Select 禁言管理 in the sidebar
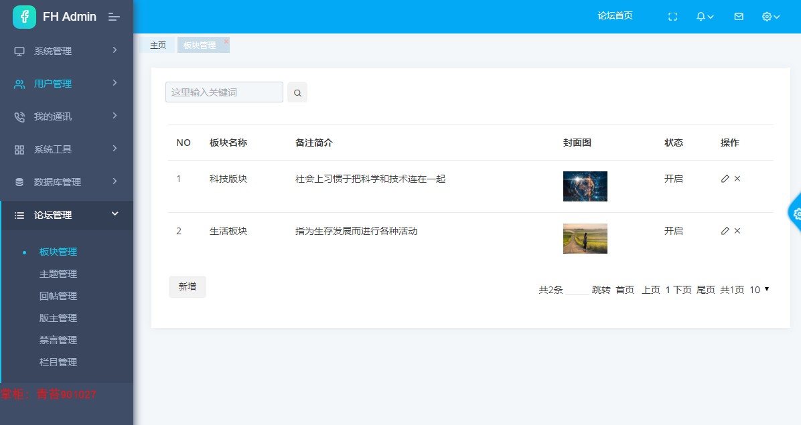Viewport: 801px width, 425px height. click(58, 340)
